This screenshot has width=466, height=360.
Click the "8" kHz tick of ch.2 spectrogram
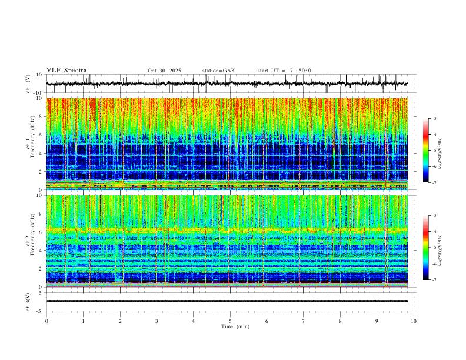point(41,214)
